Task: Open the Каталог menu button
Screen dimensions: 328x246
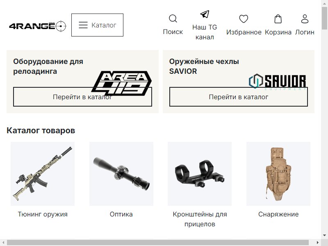Action: coord(97,25)
